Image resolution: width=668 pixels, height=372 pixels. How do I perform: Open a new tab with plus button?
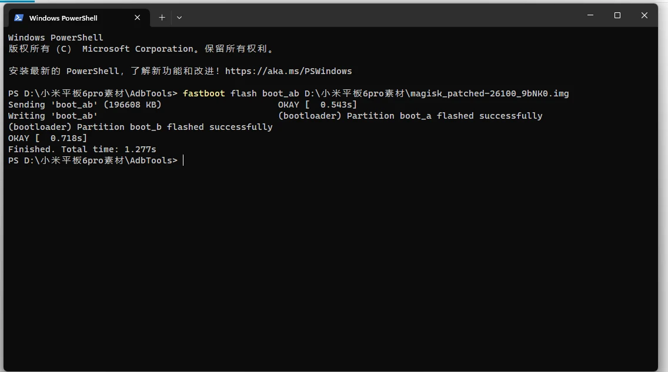[x=162, y=18]
